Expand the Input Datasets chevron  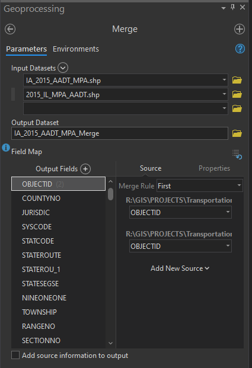[63, 68]
